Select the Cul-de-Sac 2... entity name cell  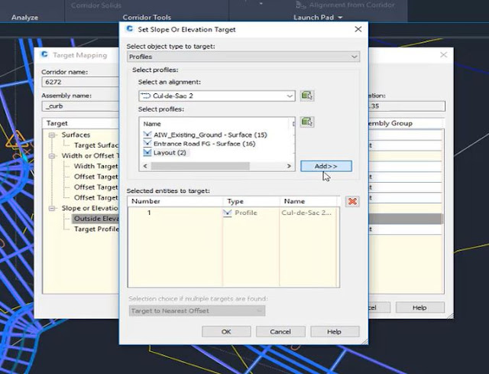point(306,213)
